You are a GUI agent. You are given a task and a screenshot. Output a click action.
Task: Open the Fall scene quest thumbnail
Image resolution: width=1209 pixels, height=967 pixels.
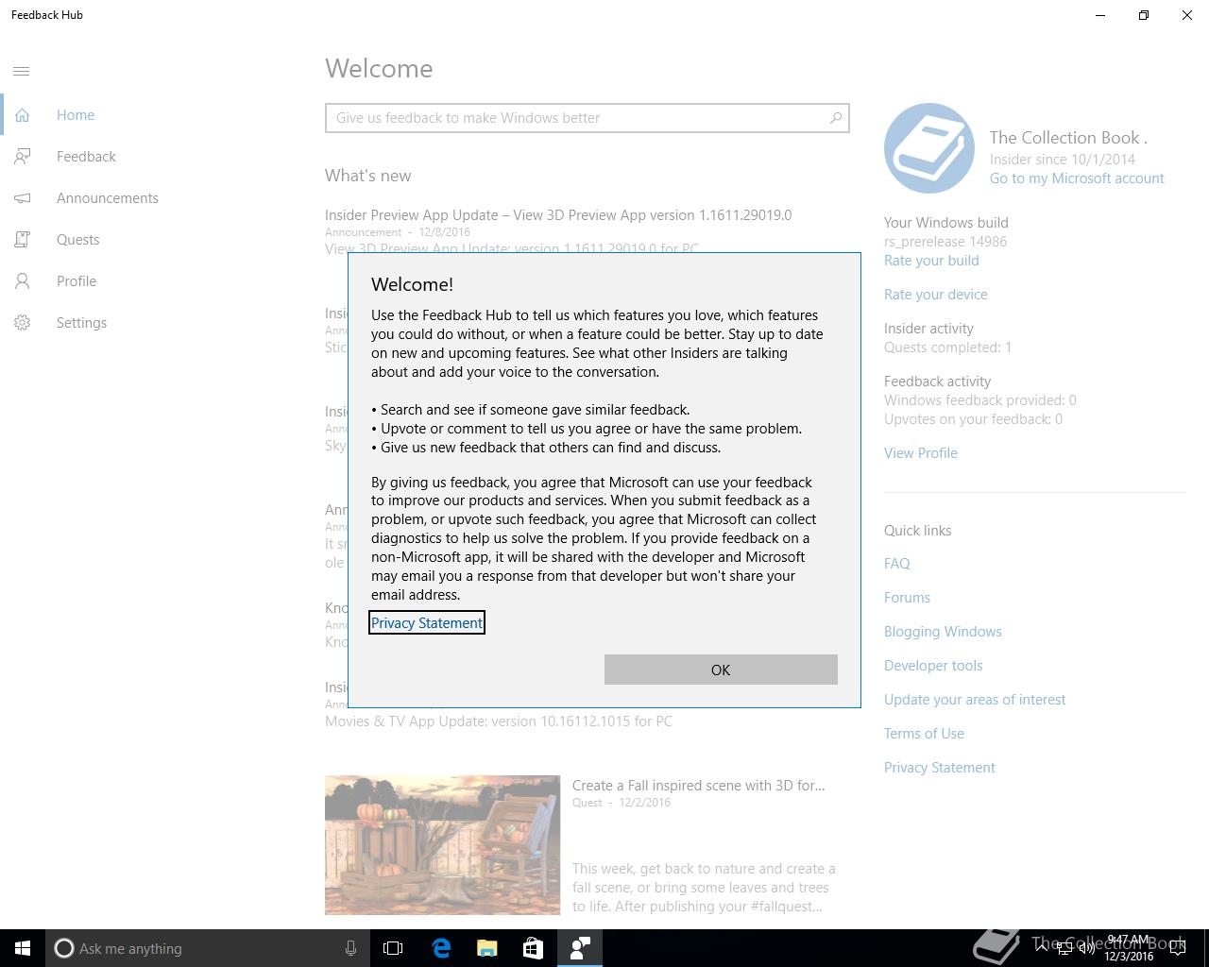tap(442, 845)
